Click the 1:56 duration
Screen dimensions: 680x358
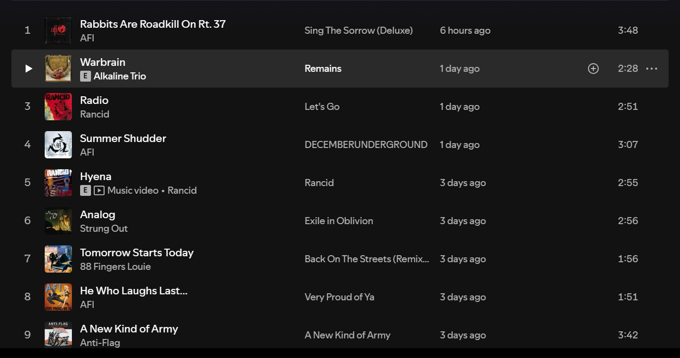tap(628, 259)
